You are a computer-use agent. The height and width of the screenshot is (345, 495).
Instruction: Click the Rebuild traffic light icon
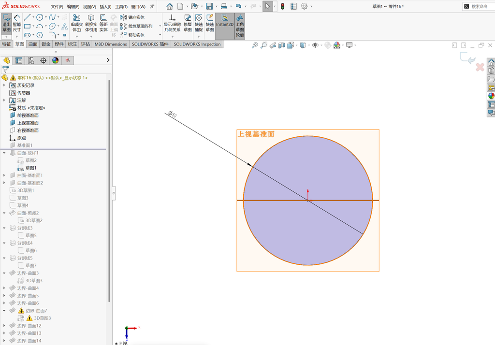click(282, 6)
